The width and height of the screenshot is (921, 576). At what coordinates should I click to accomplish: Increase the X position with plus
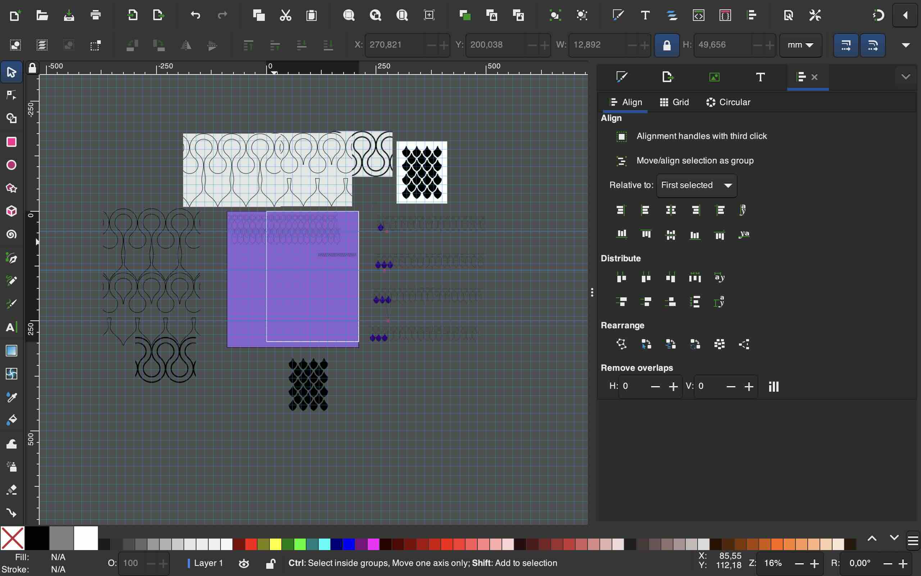[x=444, y=45]
